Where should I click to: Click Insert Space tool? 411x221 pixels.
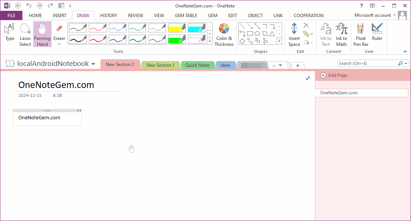point(294,35)
